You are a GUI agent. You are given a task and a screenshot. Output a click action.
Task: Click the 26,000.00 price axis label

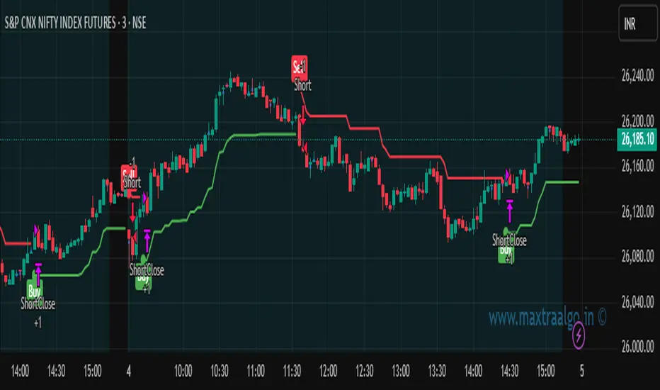[x=637, y=347]
